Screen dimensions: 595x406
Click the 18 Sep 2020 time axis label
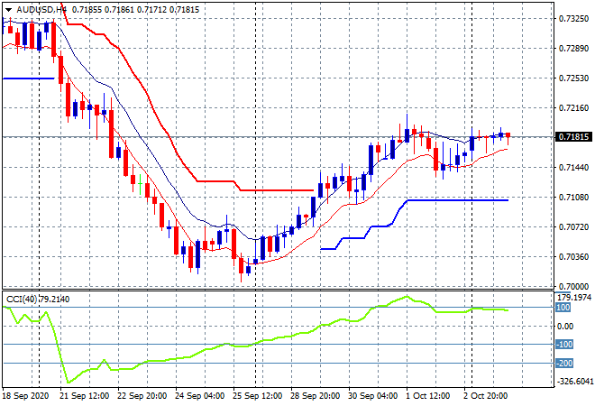click(x=26, y=396)
